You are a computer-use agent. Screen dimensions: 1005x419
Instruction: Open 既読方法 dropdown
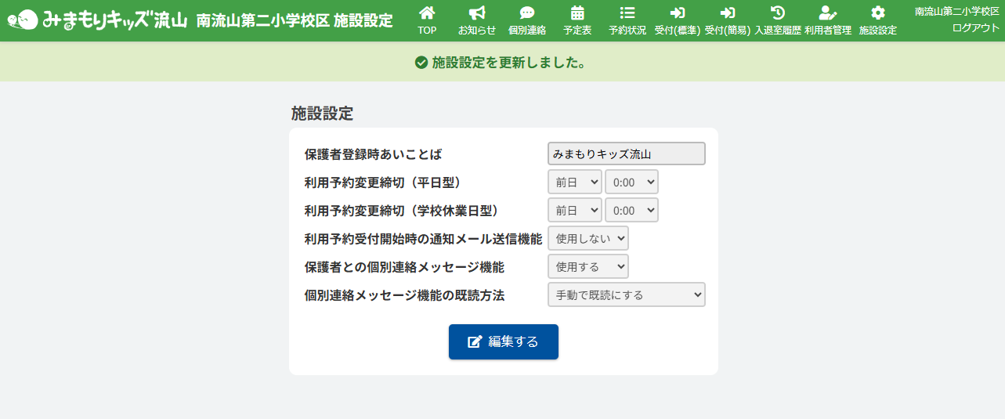pyautogui.click(x=626, y=294)
